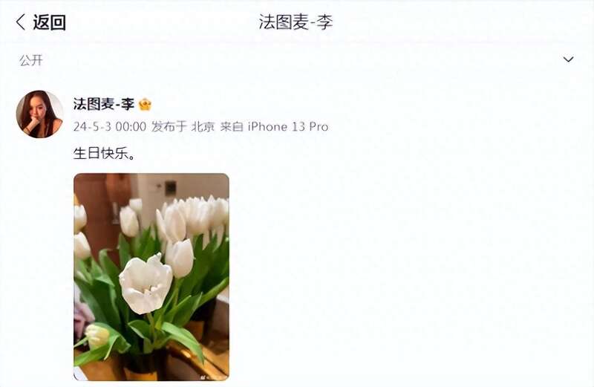594x387 pixels.
Task: Open the white tulips photo thumbnail
Action: point(151,277)
